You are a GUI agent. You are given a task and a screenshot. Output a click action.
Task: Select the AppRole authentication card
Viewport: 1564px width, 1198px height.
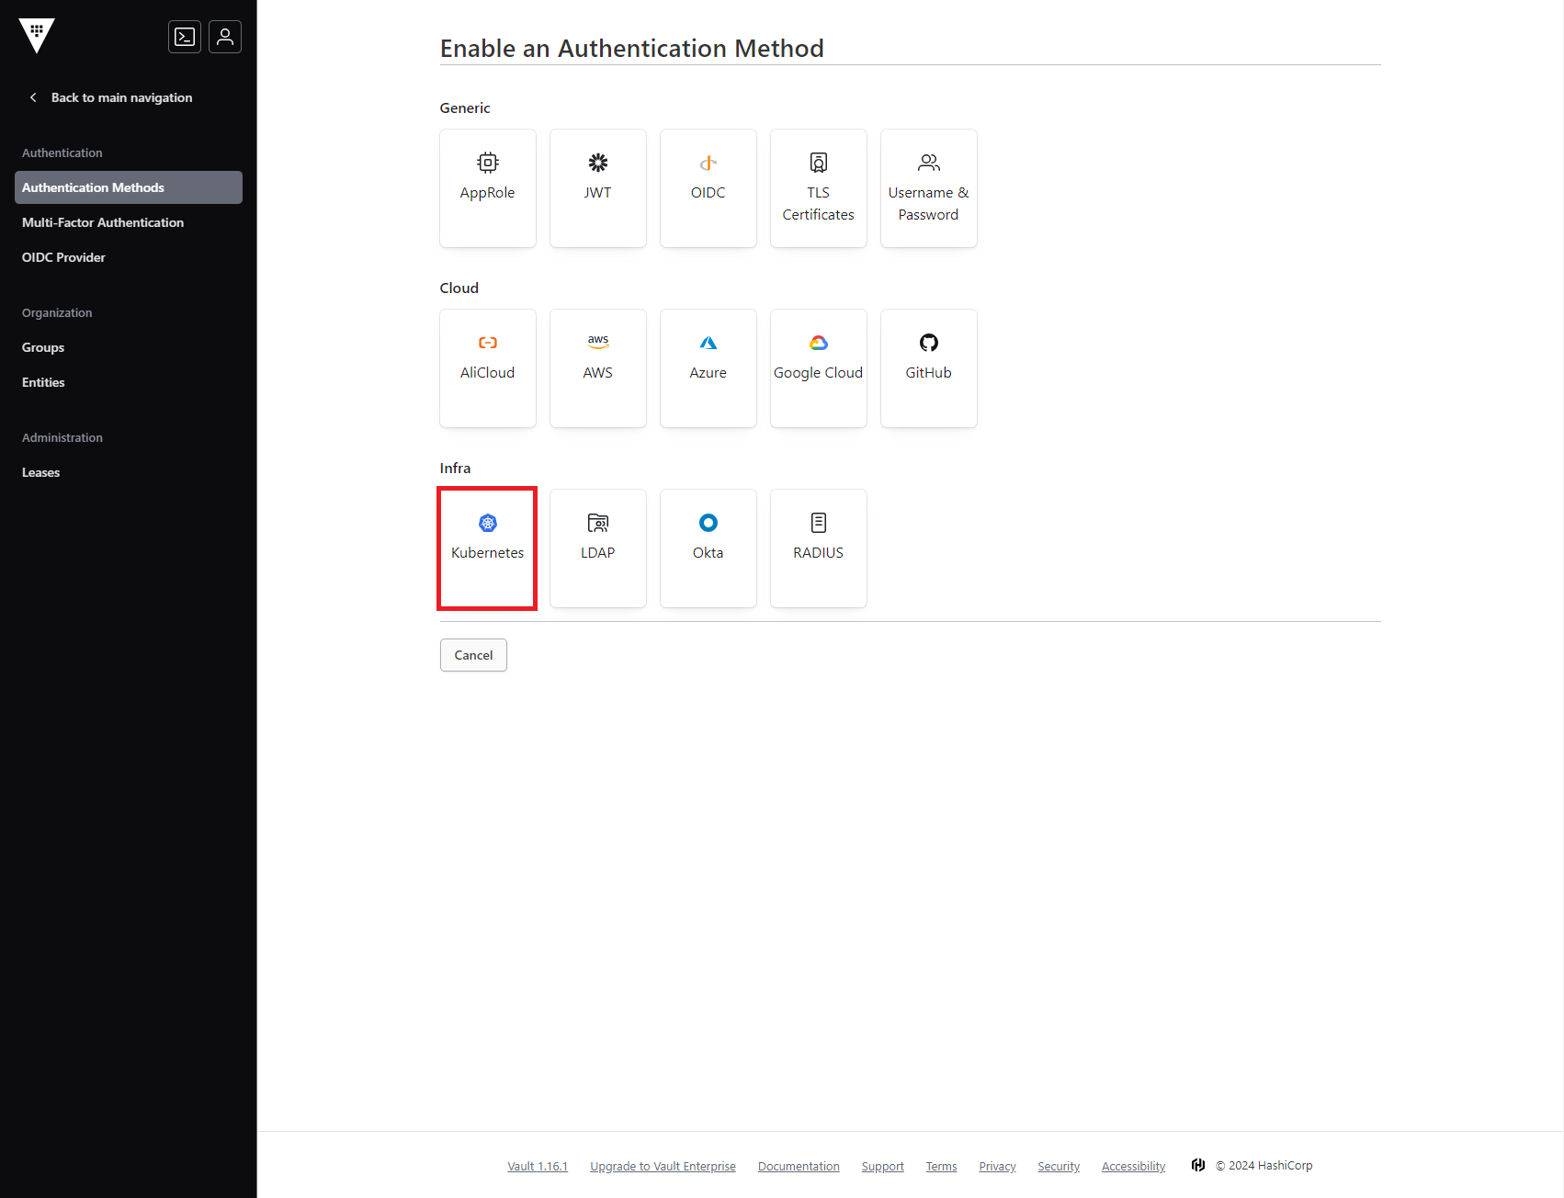(x=488, y=188)
